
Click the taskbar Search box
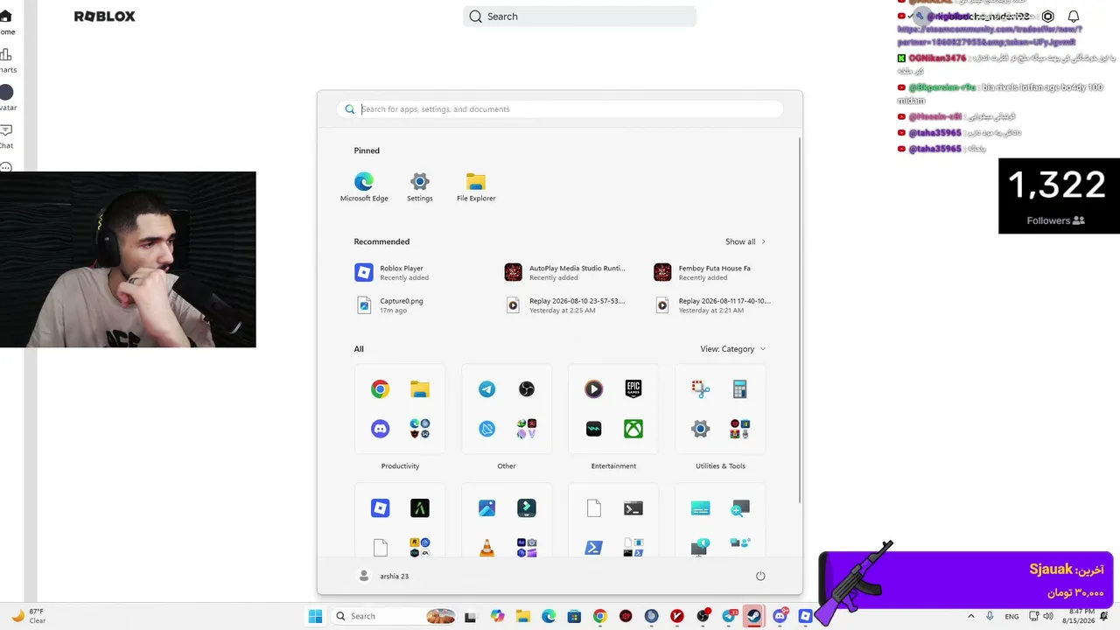tap(394, 616)
